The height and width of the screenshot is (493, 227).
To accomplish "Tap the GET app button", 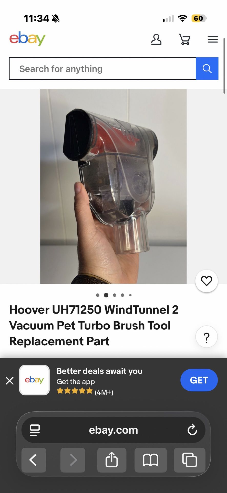I will [x=199, y=380].
